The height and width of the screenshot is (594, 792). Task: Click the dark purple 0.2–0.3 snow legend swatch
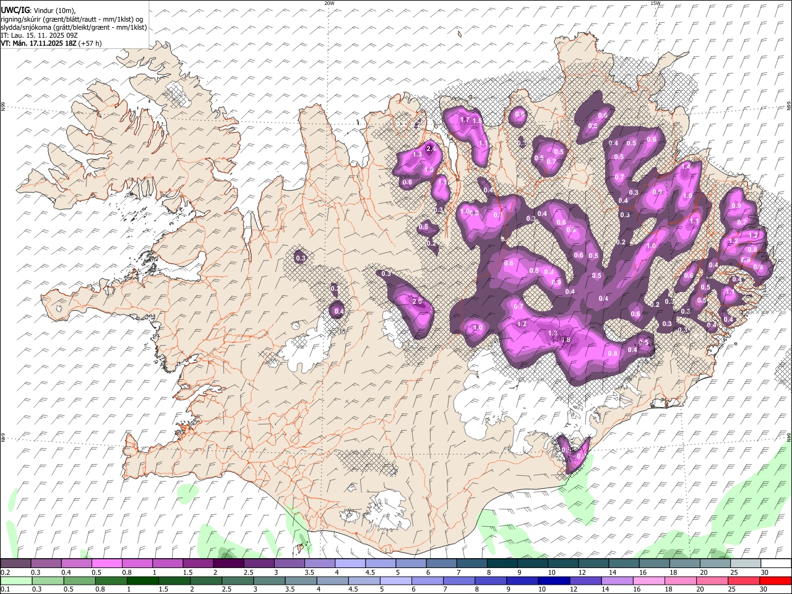[x=15, y=563]
